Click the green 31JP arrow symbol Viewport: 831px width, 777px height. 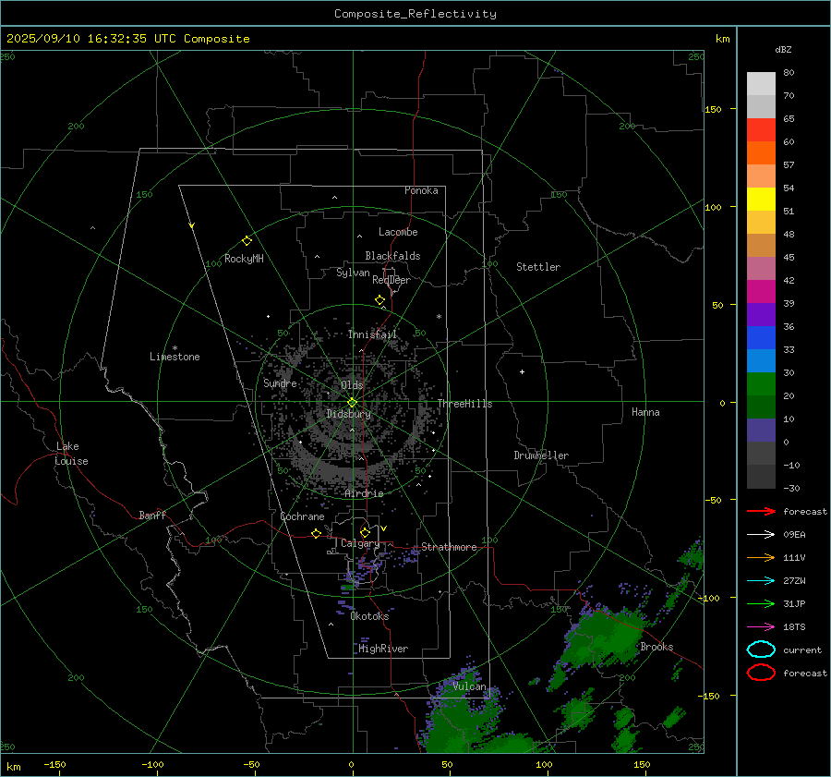761,603
